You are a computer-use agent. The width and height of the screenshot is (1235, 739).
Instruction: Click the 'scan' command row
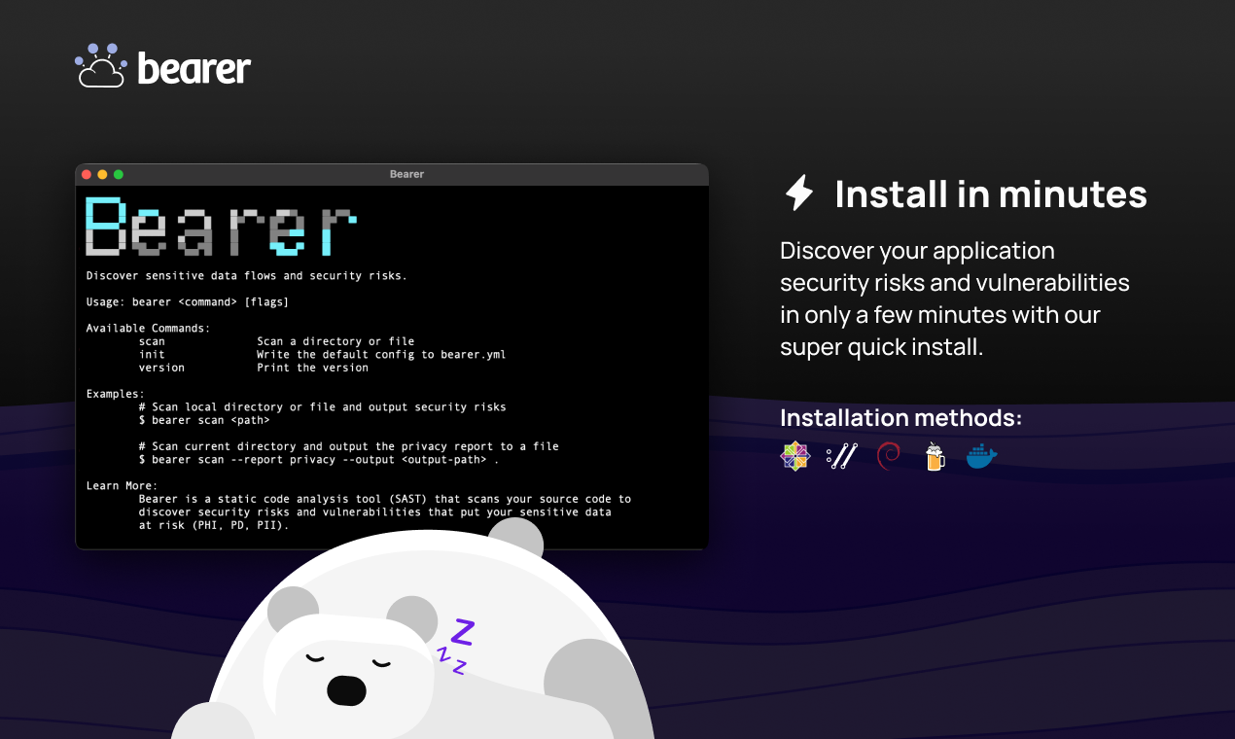(x=276, y=341)
